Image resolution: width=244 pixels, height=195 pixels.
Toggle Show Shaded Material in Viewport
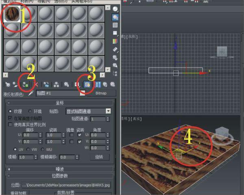tap(87, 85)
